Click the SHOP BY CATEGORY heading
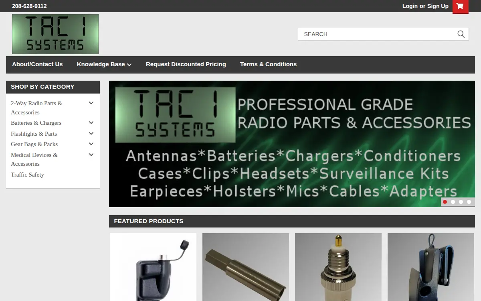This screenshot has width=481, height=301. pos(42,87)
